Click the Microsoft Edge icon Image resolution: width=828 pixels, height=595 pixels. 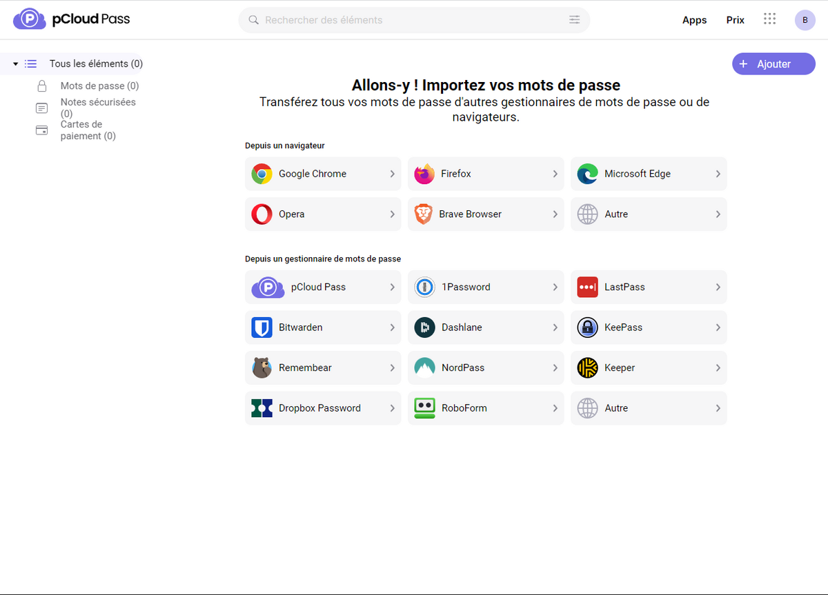587,174
